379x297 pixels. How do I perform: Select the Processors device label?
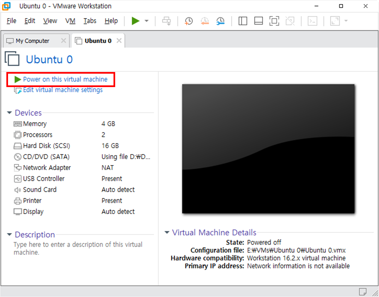pos(38,135)
